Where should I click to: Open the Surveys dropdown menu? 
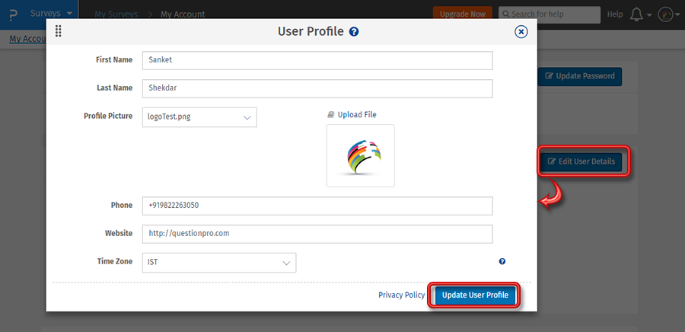(x=52, y=14)
